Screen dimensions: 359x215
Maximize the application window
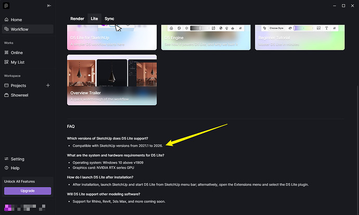(x=343, y=6)
